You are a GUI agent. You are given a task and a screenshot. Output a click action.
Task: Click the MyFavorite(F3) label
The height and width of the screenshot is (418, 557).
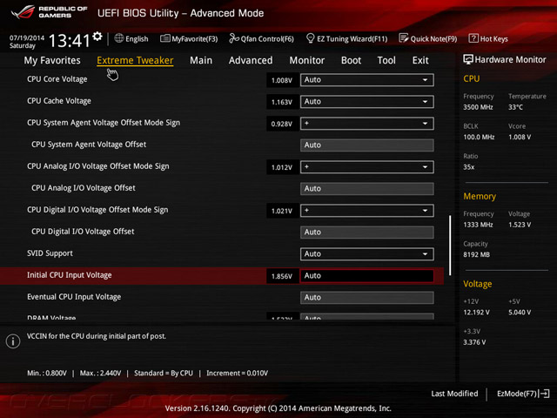(195, 38)
